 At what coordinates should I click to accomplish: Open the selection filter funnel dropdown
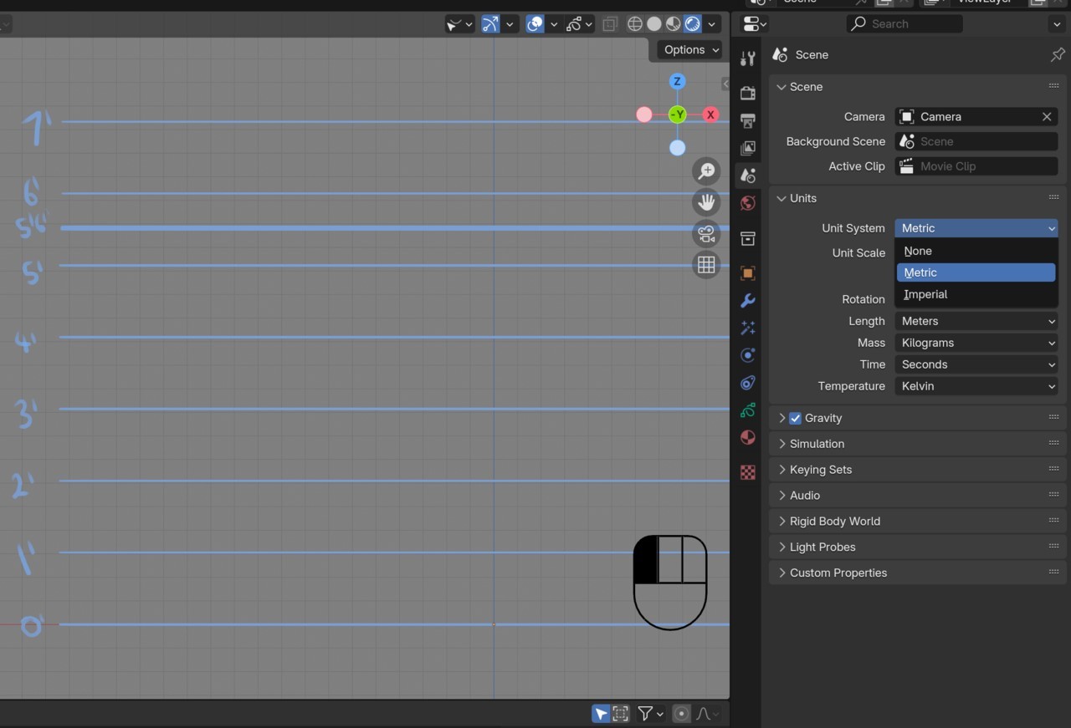pyautogui.click(x=651, y=714)
